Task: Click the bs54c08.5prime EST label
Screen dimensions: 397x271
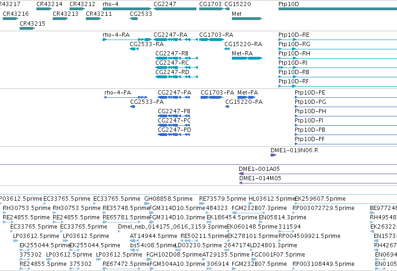Action: click(x=153, y=245)
